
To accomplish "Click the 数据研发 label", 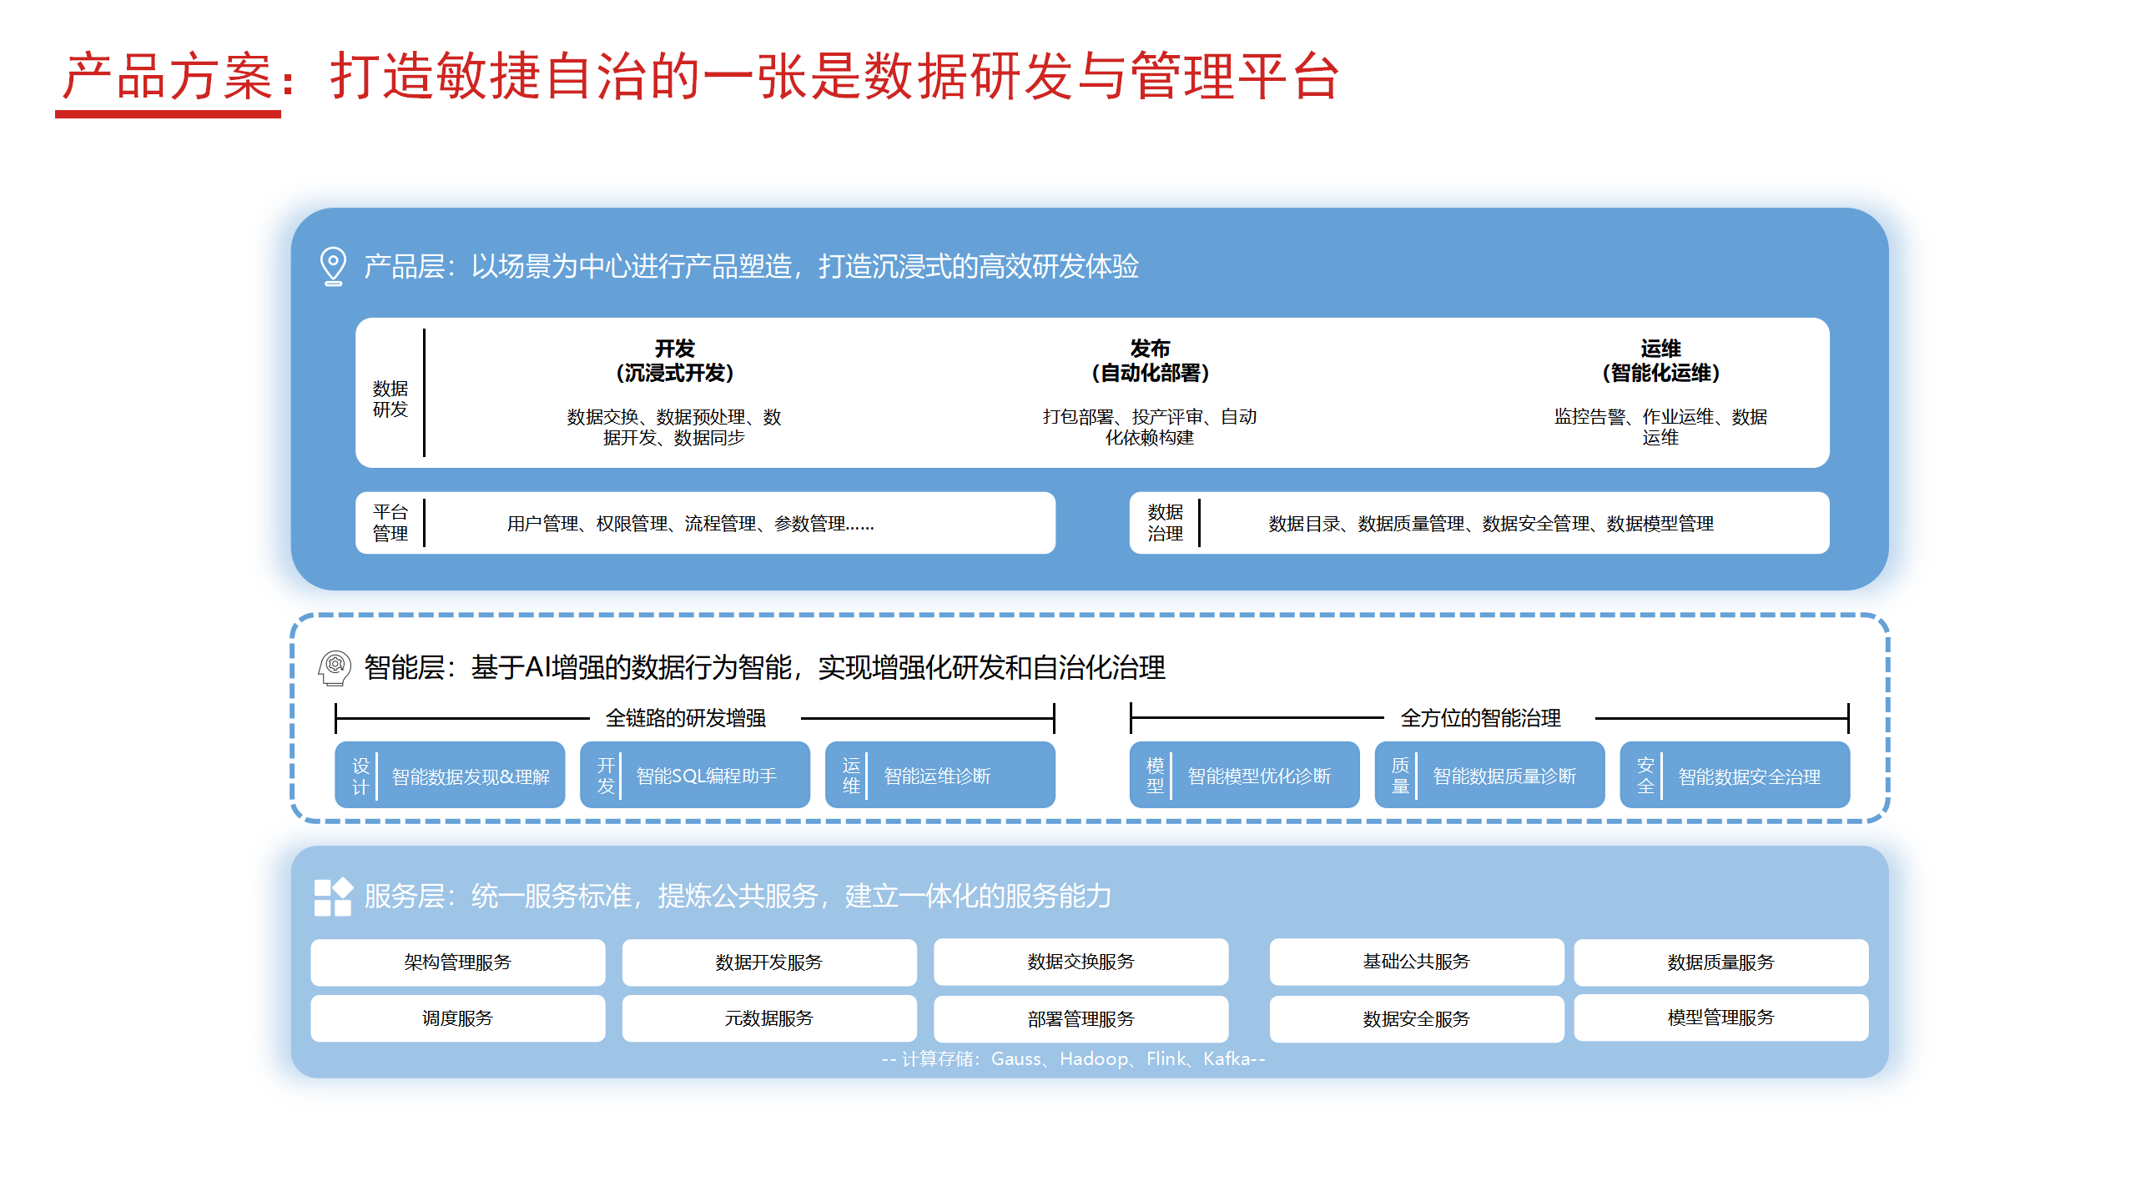I will pyautogui.click(x=390, y=399).
